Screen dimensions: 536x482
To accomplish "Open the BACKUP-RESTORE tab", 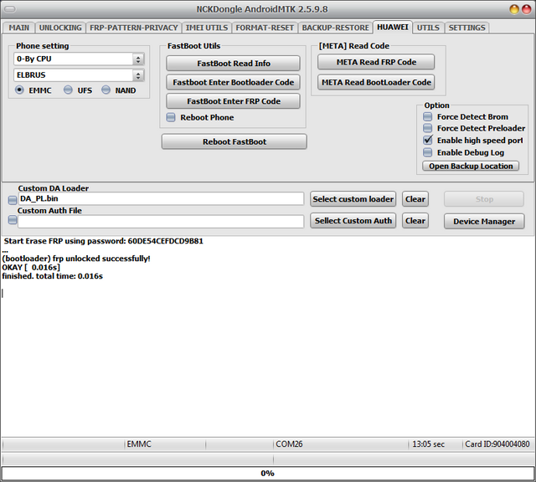I will 335,28.
